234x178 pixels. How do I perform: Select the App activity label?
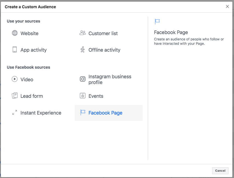tap(34, 50)
